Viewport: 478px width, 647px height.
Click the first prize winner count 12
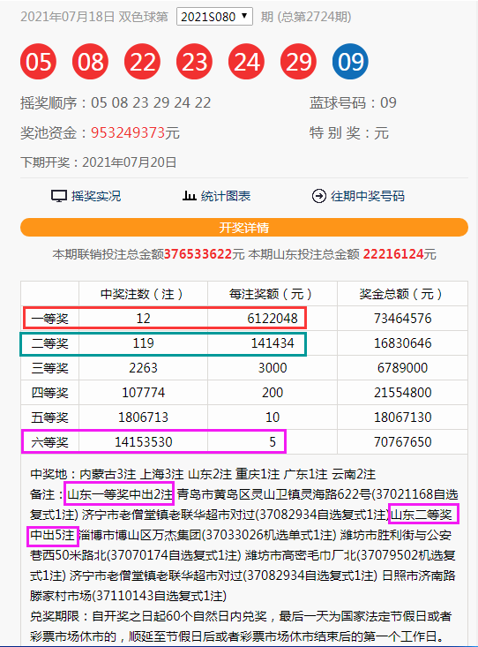click(x=143, y=319)
